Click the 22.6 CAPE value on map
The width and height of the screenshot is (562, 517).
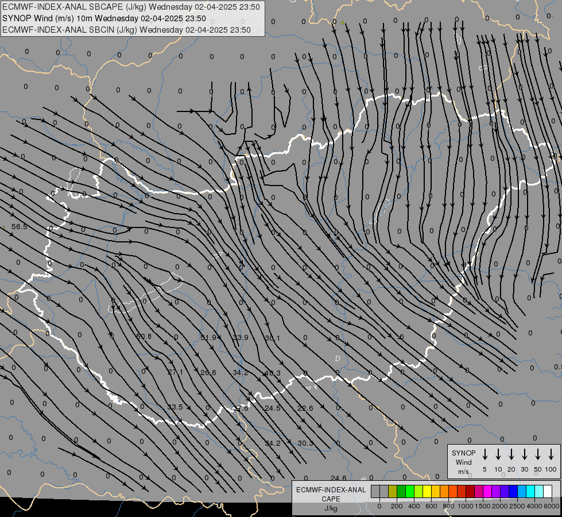coord(305,408)
